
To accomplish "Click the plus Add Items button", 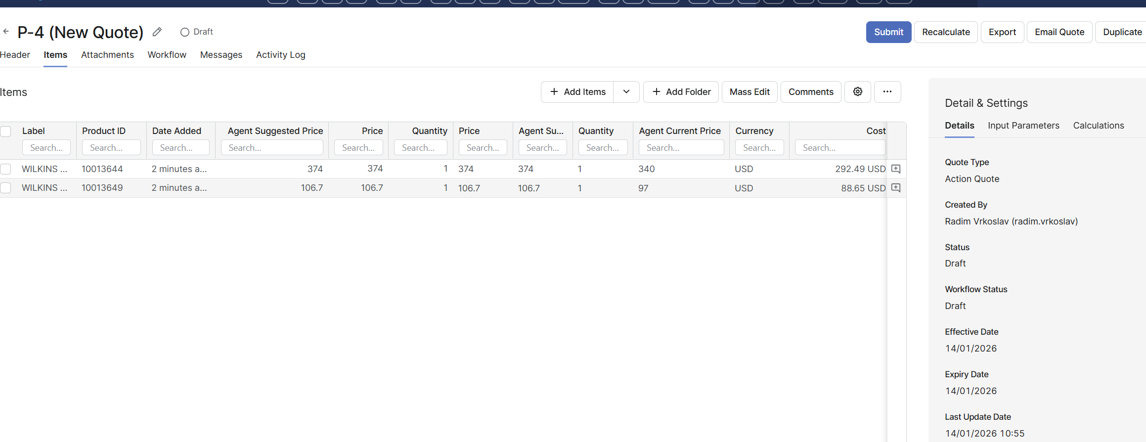I will [577, 92].
